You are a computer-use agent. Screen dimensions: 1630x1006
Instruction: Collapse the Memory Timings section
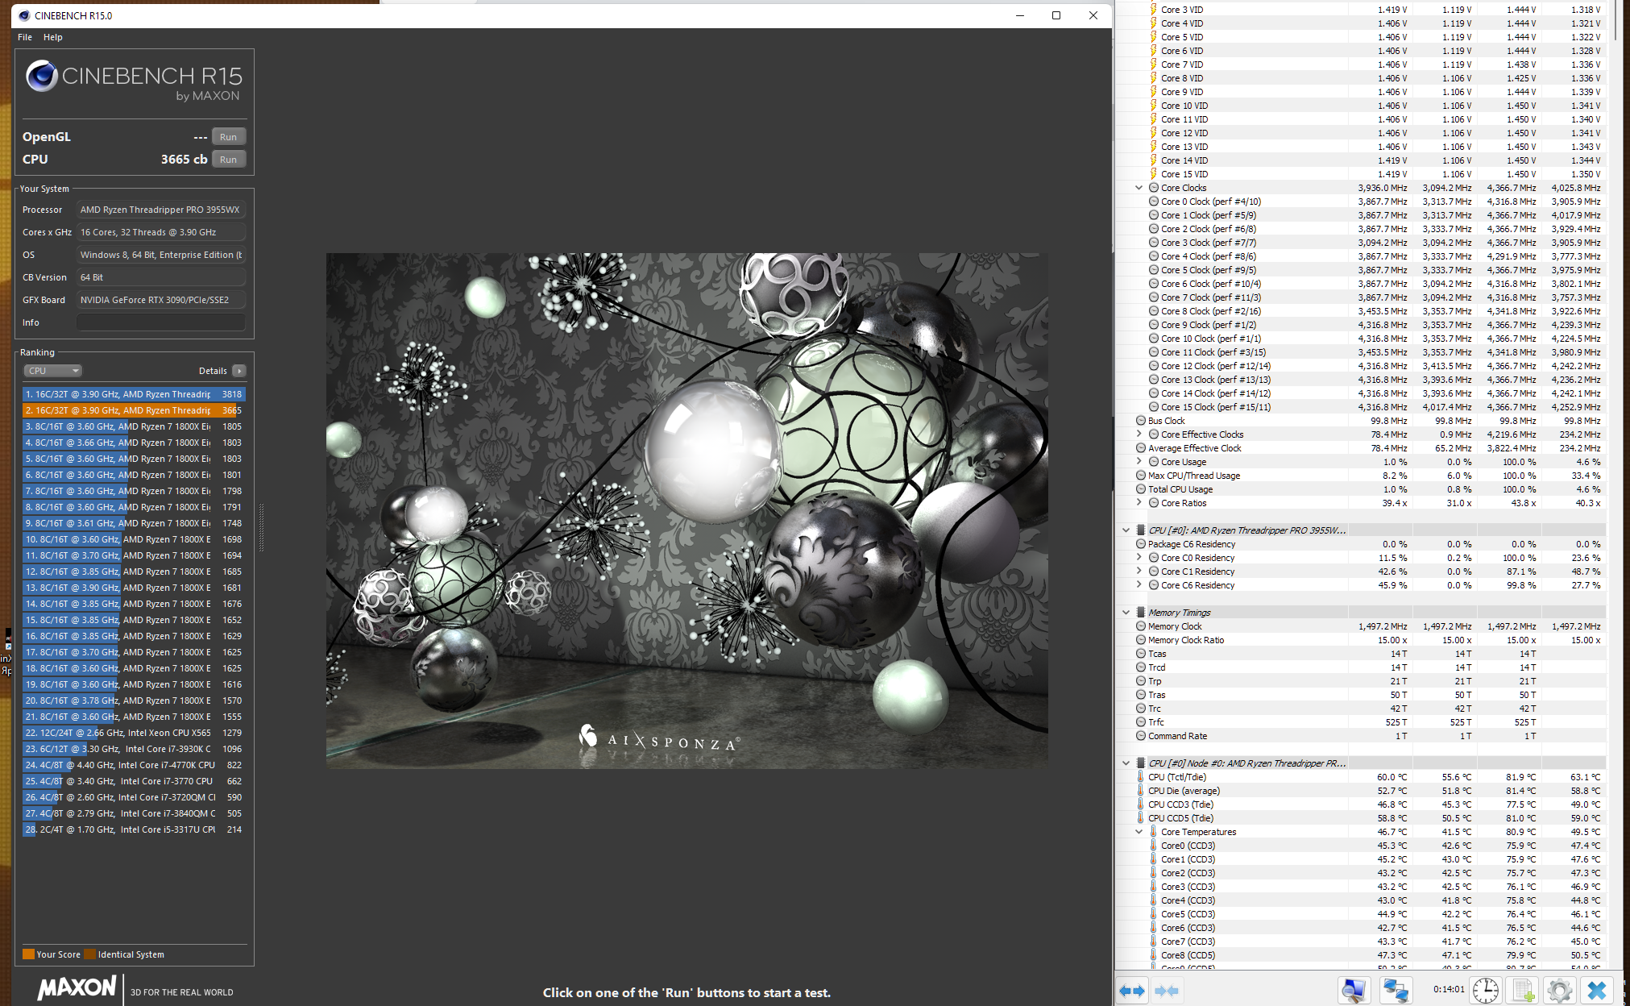(x=1126, y=613)
